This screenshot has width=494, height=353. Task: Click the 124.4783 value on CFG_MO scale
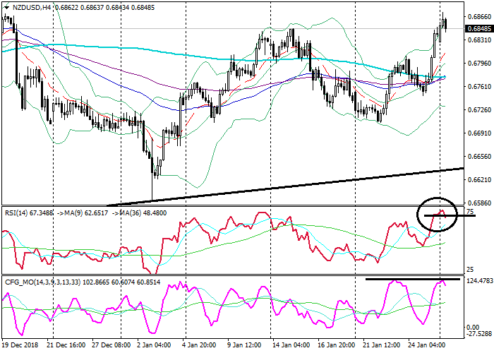pyautogui.click(x=480, y=284)
